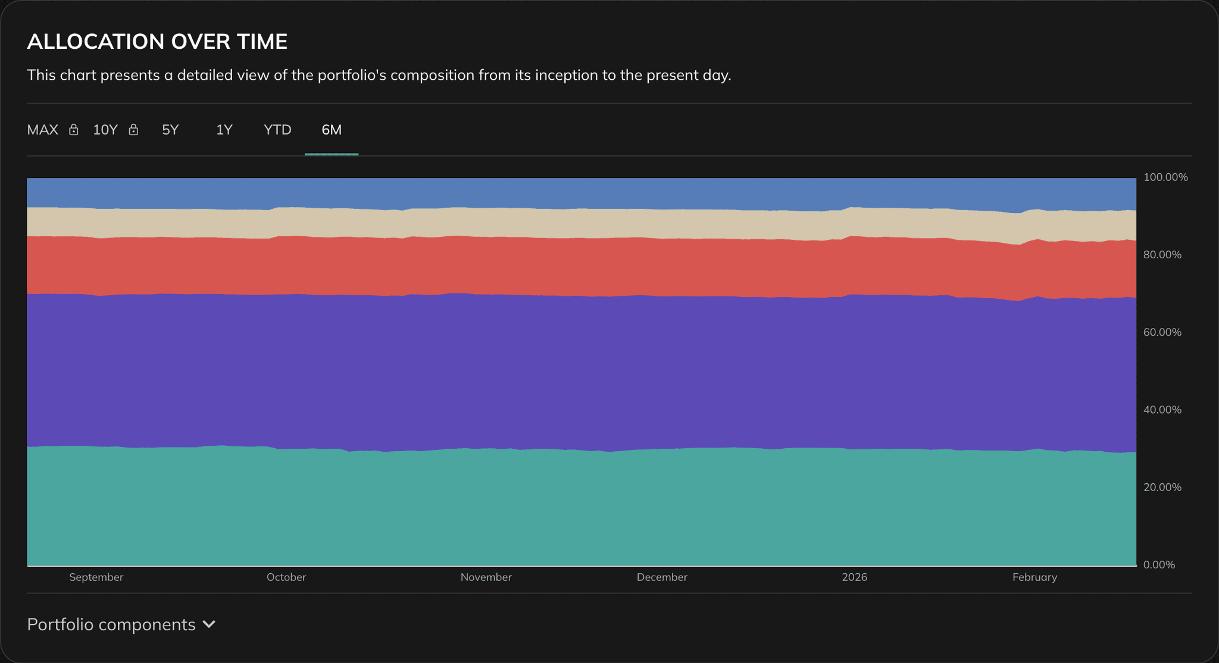The image size is (1219, 663).
Task: Click the 2026 axis label
Action: [854, 577]
